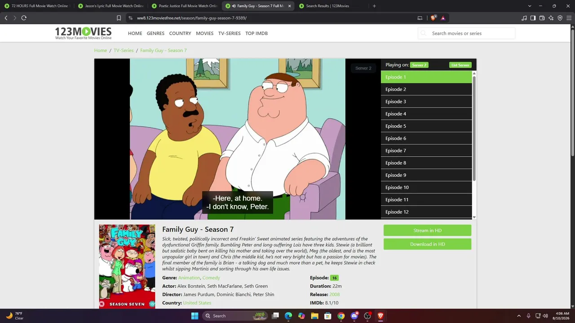Click Download in HD button
575x323 pixels.
[427, 244]
